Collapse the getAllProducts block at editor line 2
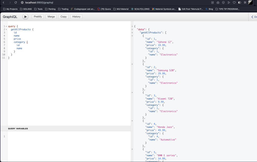Image resolution: width=257 pixels, height=162 pixels. (6, 29)
